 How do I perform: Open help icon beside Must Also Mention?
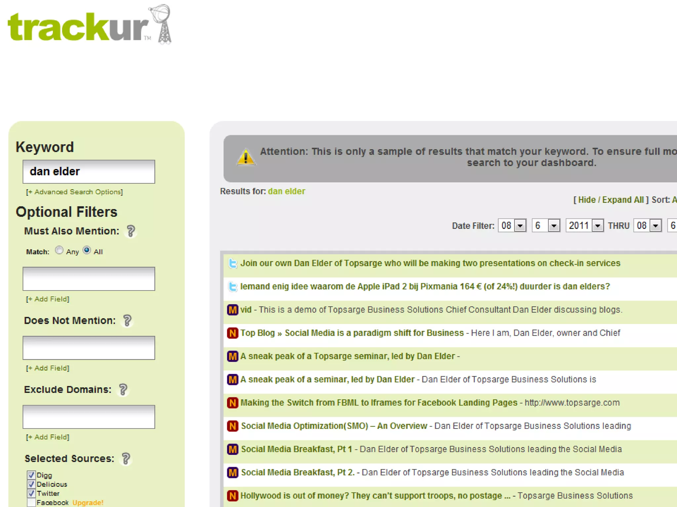point(131,231)
